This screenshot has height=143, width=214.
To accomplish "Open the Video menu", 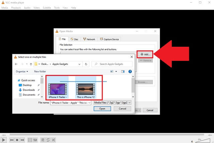I will (36, 8).
